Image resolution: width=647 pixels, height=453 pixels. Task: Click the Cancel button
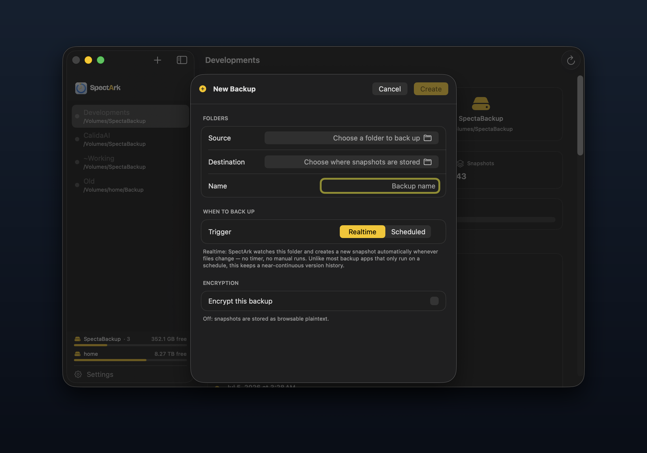pos(390,89)
